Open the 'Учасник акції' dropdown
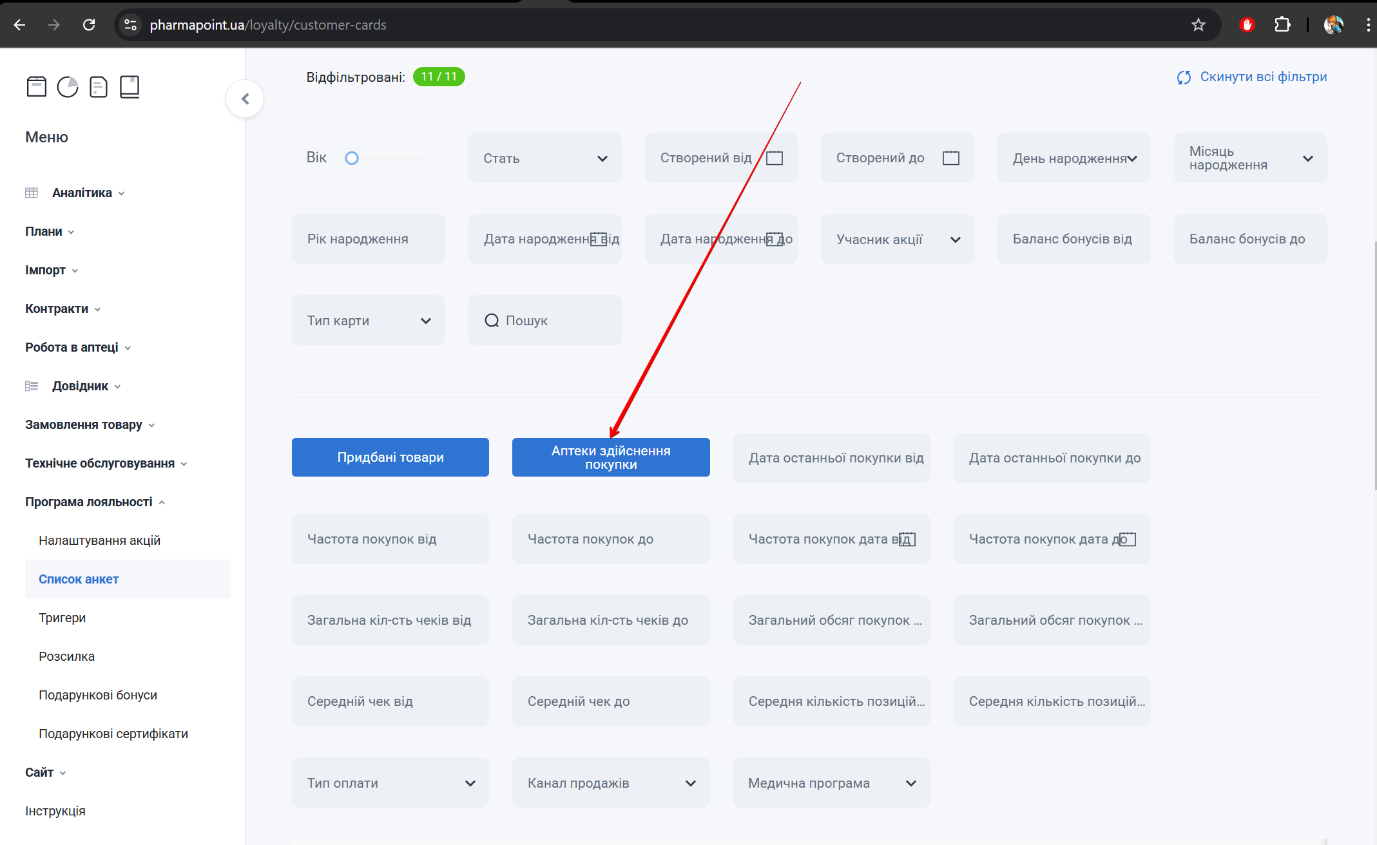This screenshot has width=1377, height=845. pos(898,239)
